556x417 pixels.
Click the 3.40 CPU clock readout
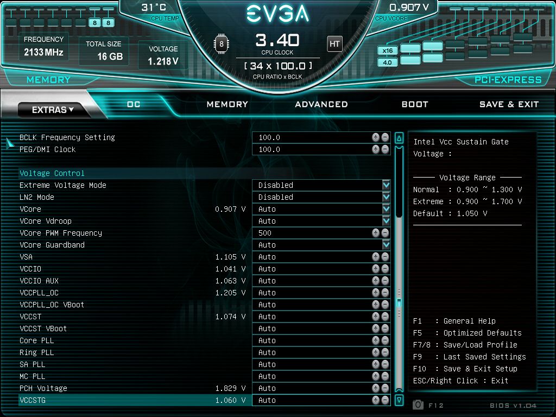[x=277, y=40]
